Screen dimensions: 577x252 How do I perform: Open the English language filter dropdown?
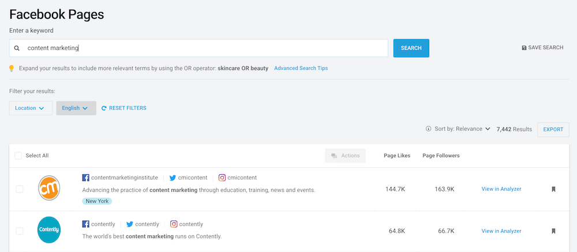point(76,108)
